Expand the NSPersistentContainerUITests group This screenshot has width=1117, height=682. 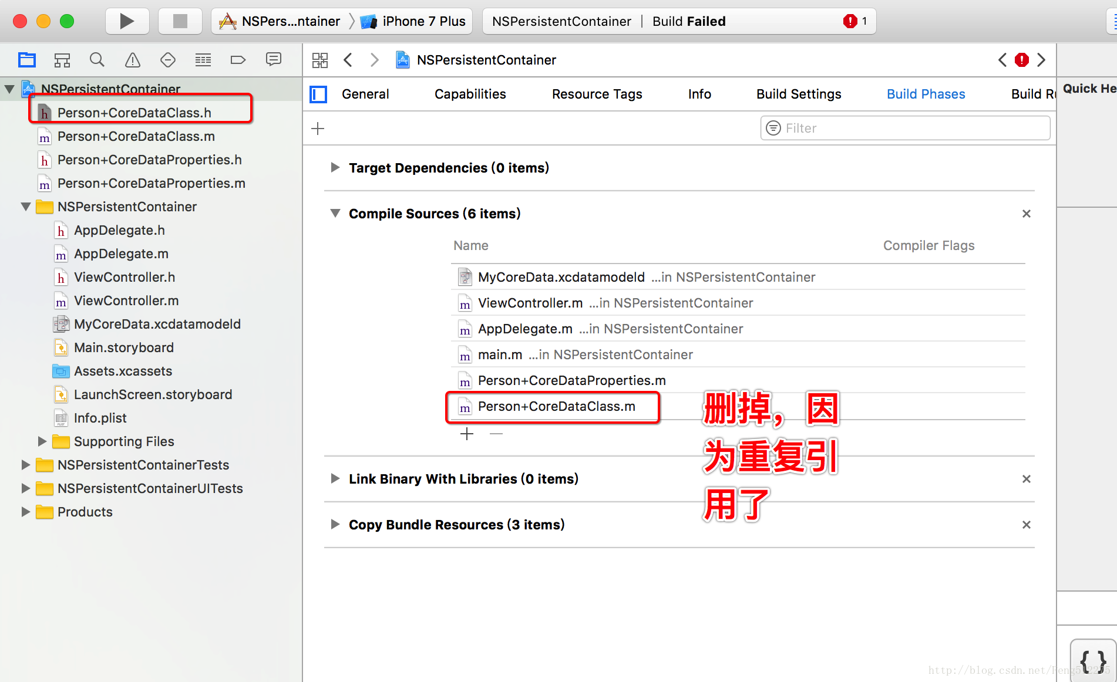(x=26, y=488)
